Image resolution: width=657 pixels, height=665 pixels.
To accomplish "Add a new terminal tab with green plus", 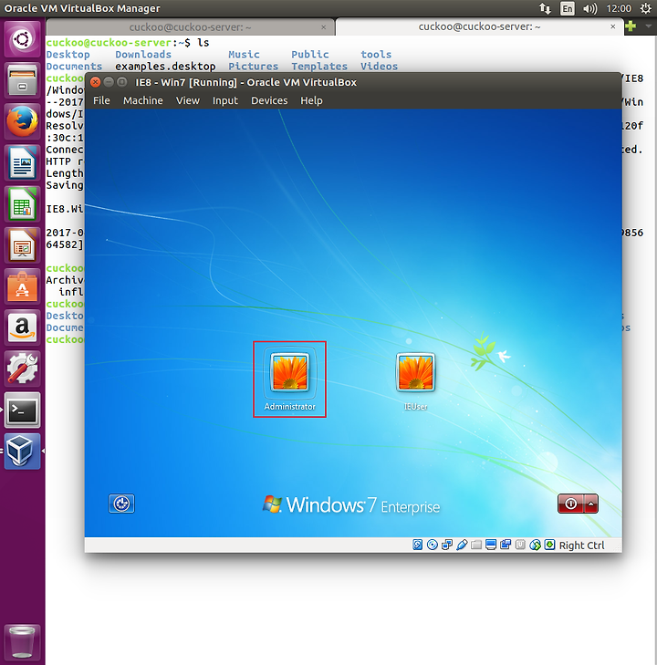I will [631, 26].
